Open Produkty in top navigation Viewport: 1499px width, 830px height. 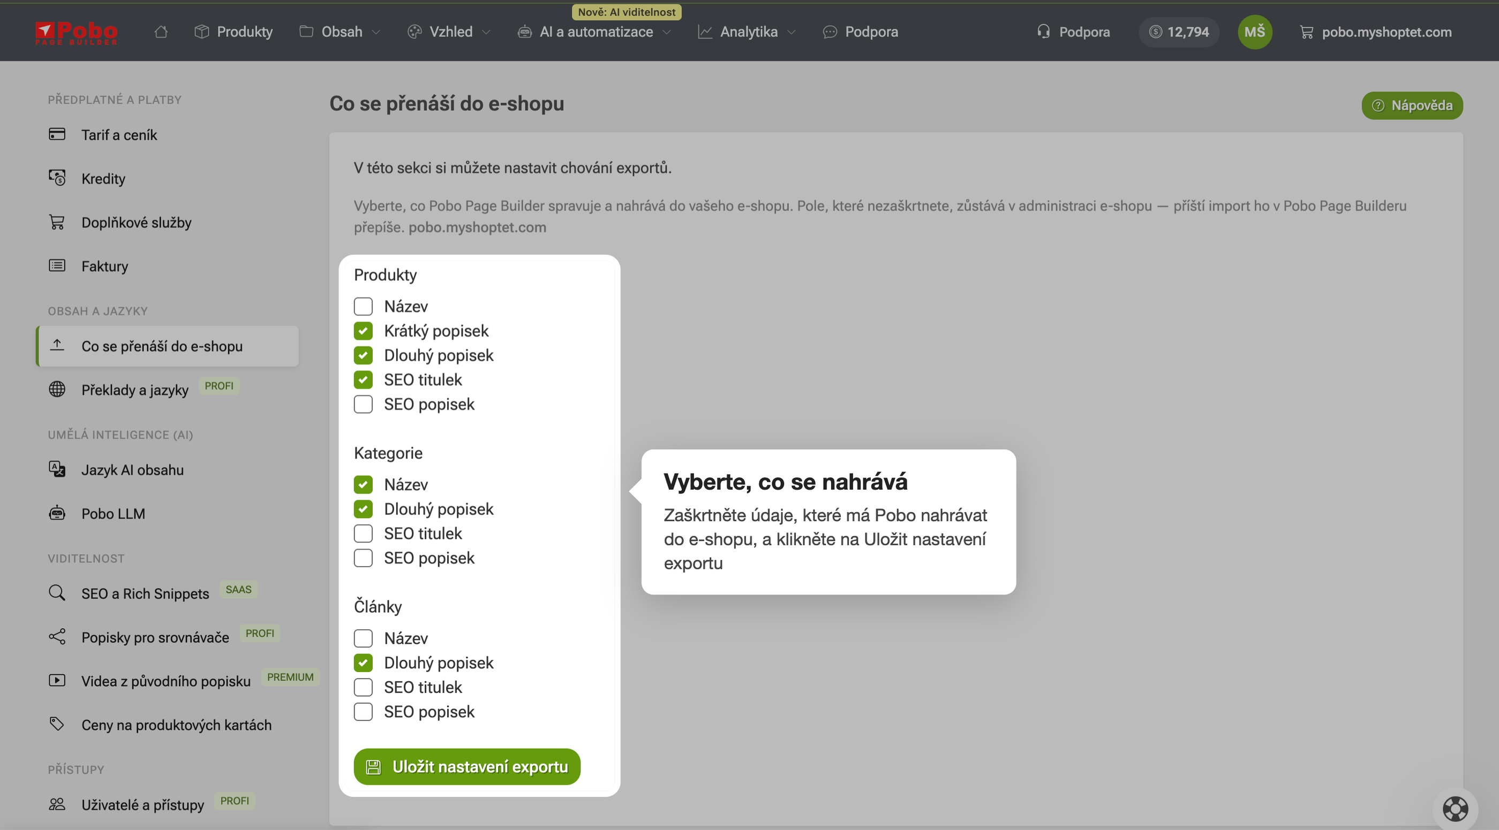(233, 32)
